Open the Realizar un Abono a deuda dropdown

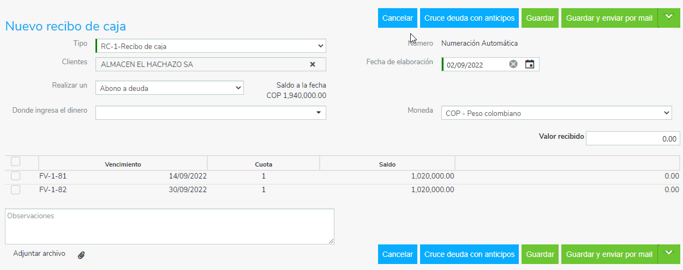click(x=170, y=88)
